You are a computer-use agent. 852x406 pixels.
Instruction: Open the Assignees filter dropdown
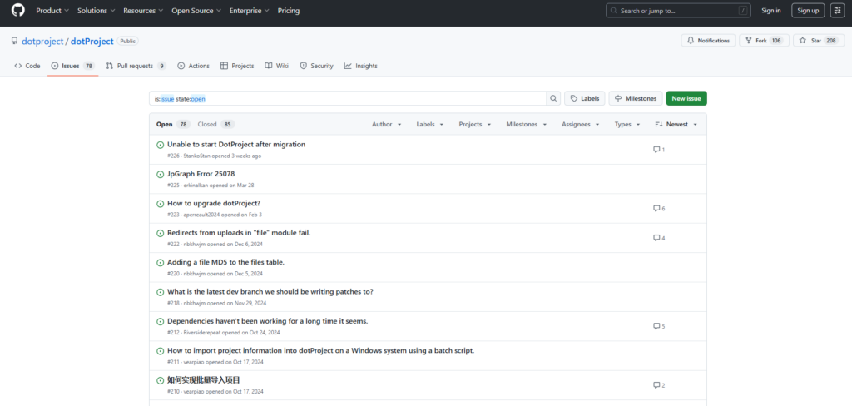pos(579,124)
